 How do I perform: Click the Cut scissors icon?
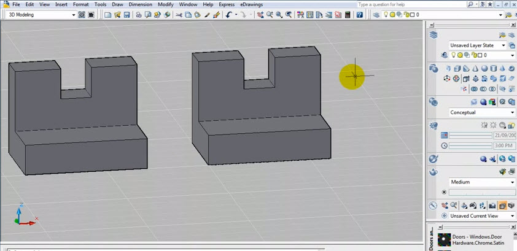[x=179, y=15]
